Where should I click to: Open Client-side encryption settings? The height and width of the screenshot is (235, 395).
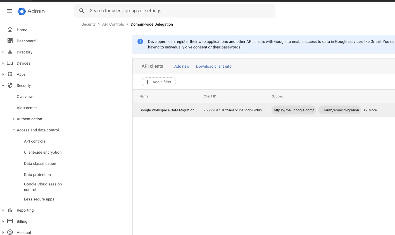[x=43, y=152]
